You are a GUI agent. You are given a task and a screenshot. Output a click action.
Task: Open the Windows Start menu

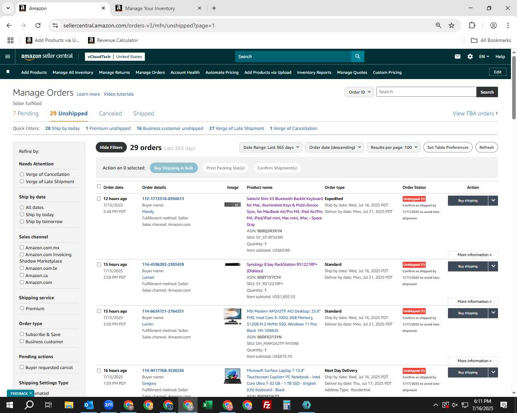pos(10,405)
